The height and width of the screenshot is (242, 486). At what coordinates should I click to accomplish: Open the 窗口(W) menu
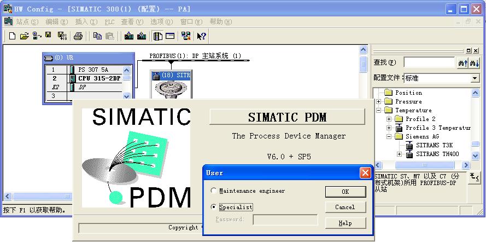tap(191, 22)
